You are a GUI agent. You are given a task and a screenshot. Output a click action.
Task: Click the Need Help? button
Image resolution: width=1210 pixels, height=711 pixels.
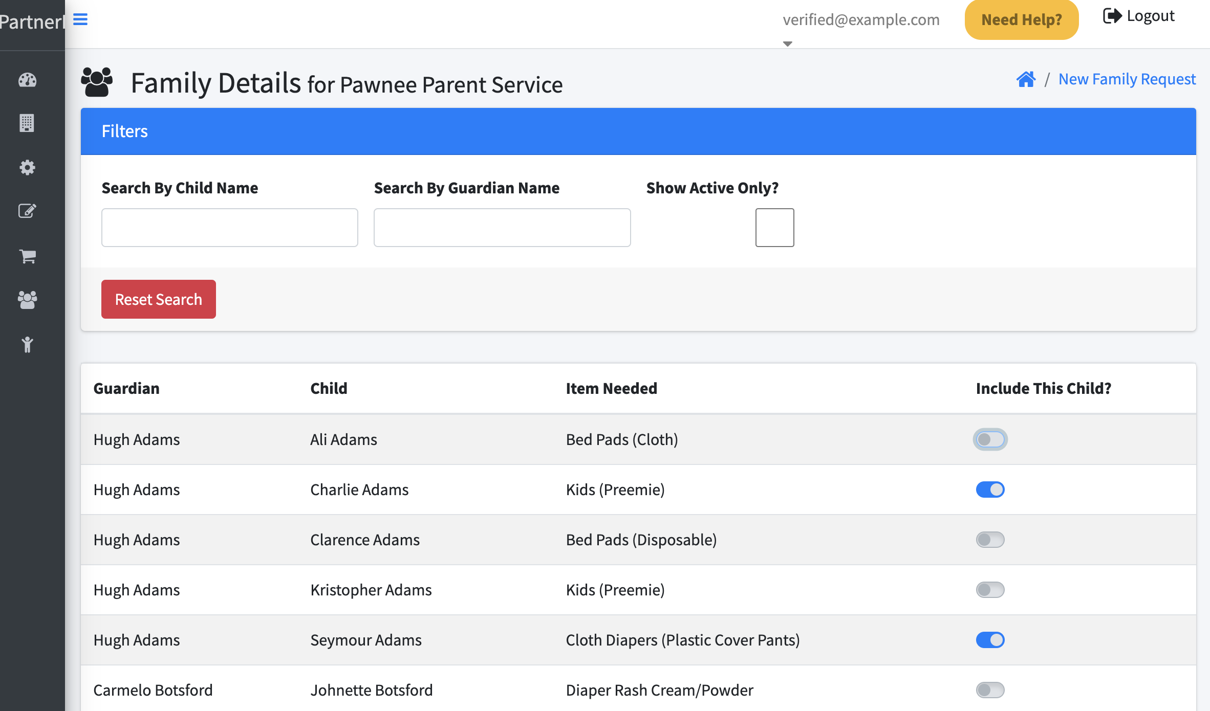coord(1021,20)
